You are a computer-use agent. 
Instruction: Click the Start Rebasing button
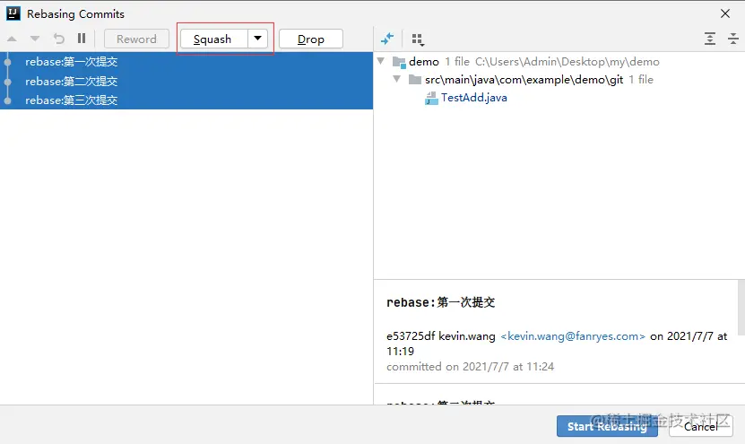pos(607,426)
